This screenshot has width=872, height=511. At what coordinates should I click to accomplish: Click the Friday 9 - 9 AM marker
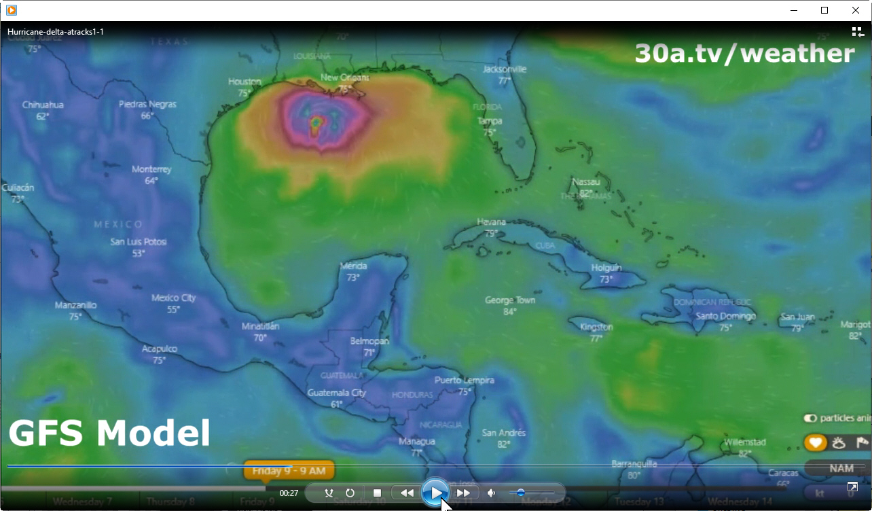pyautogui.click(x=289, y=471)
